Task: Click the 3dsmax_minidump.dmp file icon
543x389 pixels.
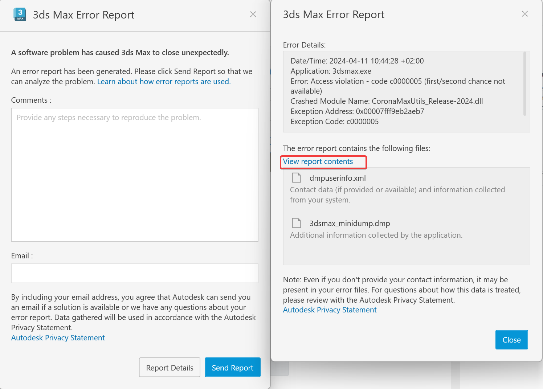Action: tap(297, 223)
